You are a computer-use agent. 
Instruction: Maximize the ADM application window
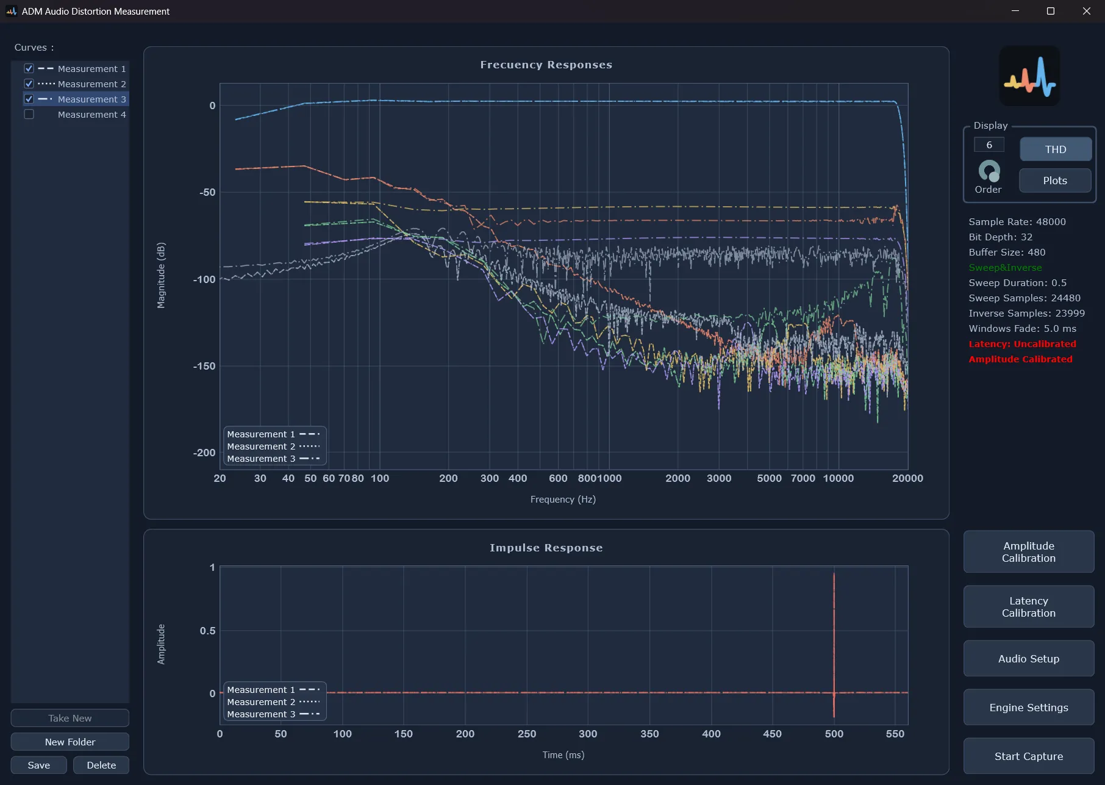[1051, 11]
